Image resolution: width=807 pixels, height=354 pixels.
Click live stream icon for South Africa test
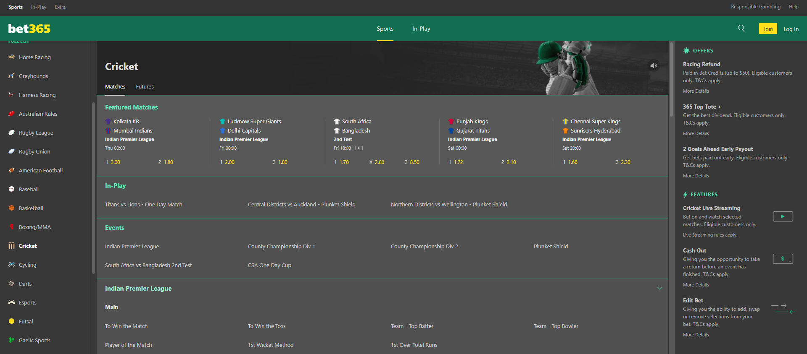359,148
